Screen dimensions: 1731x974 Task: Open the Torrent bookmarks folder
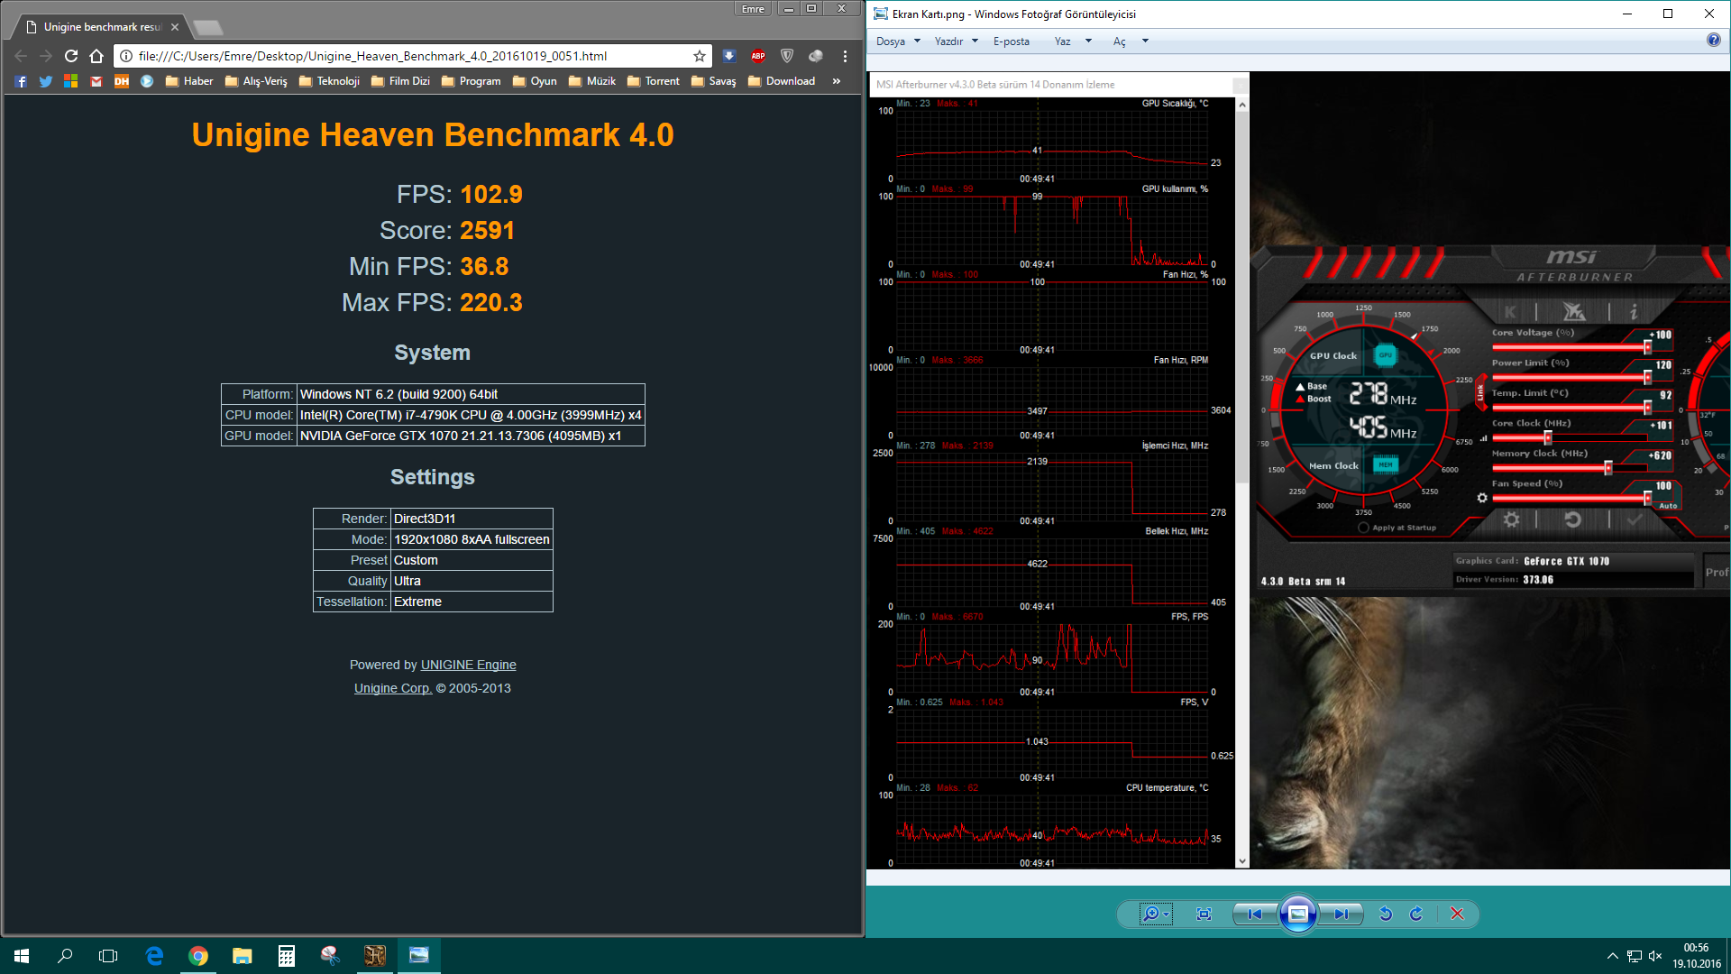click(x=654, y=81)
